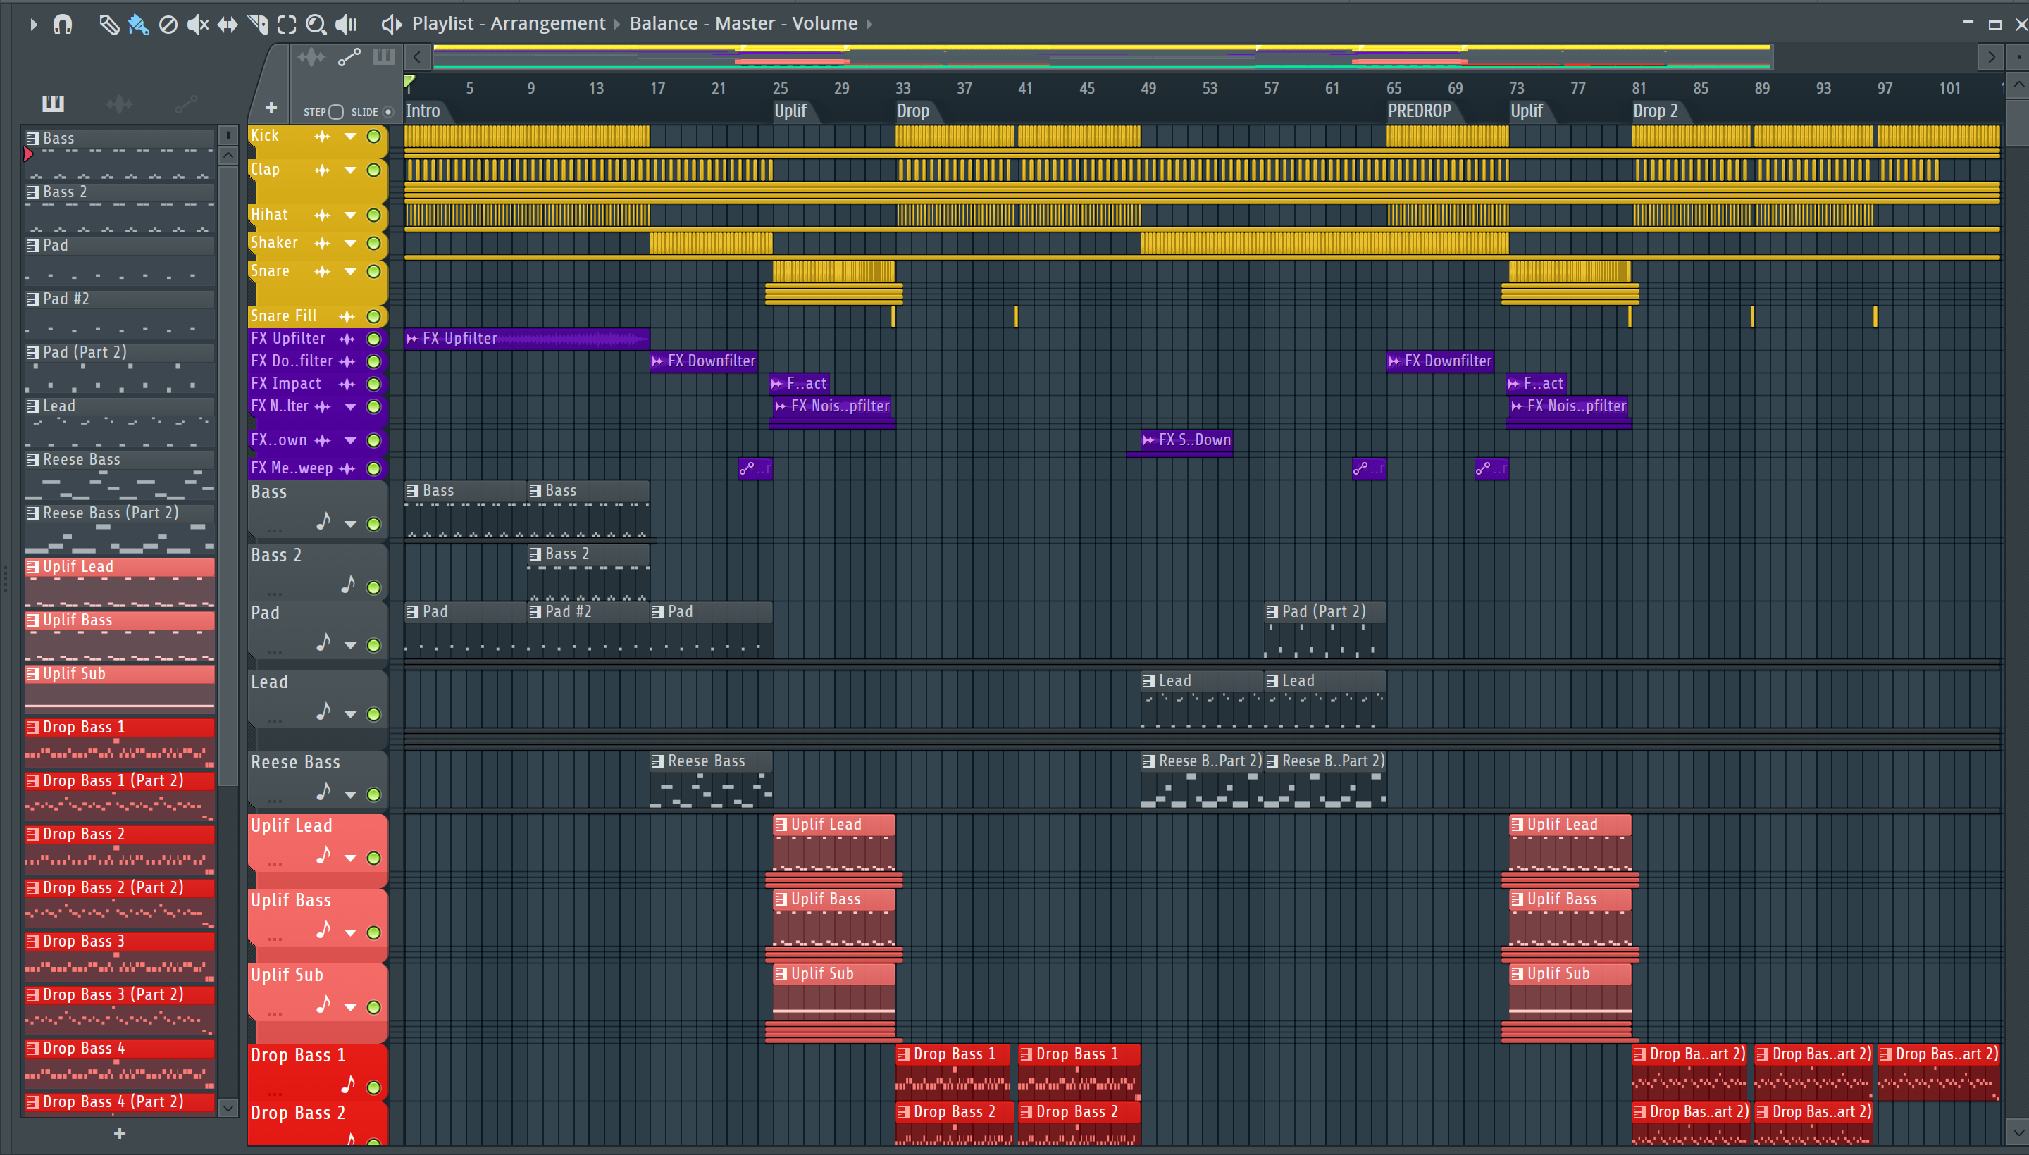Image resolution: width=2029 pixels, height=1155 pixels.
Task: Show audio clips filter in picker panel
Action: coord(119,103)
